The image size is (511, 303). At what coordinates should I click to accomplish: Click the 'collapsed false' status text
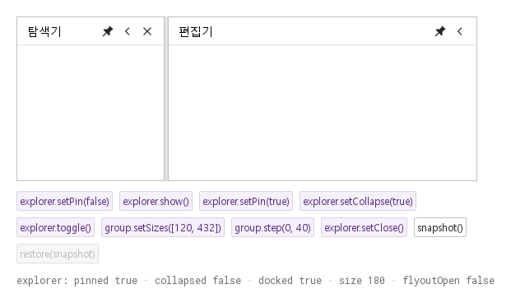coord(197,281)
